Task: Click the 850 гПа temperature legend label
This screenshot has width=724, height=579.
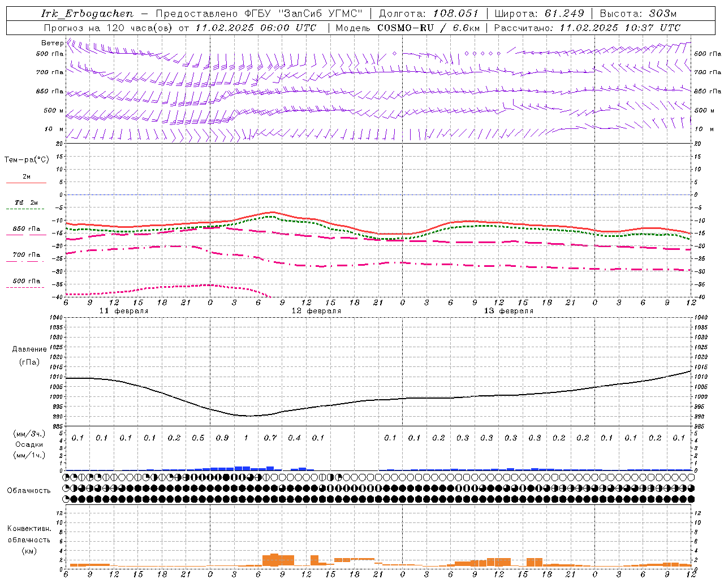Action: point(26,229)
